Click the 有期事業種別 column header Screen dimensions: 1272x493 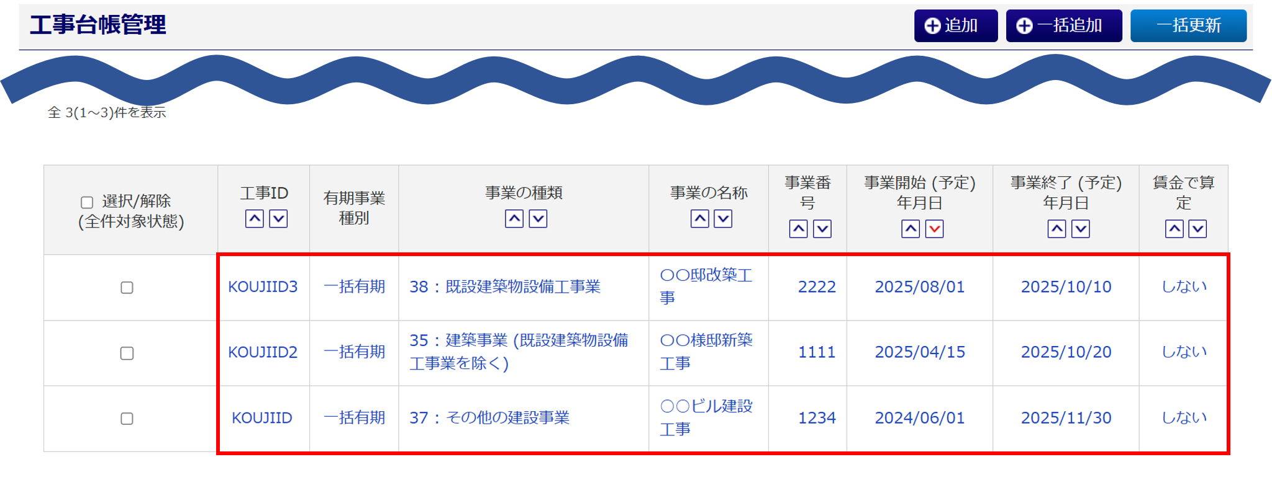tap(354, 208)
